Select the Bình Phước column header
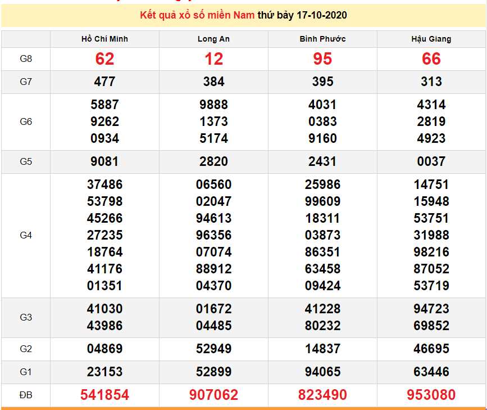 [x=322, y=39]
